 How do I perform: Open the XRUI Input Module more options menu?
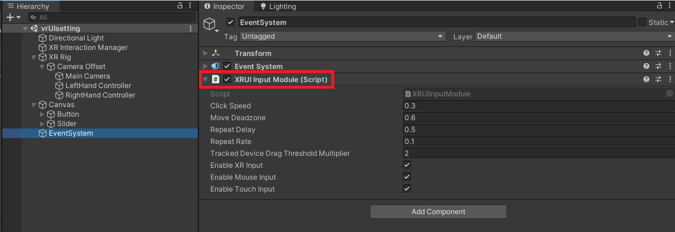point(670,80)
